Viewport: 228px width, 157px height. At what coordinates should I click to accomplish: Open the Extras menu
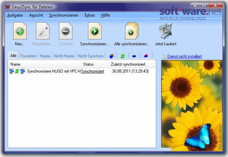pos(90,15)
